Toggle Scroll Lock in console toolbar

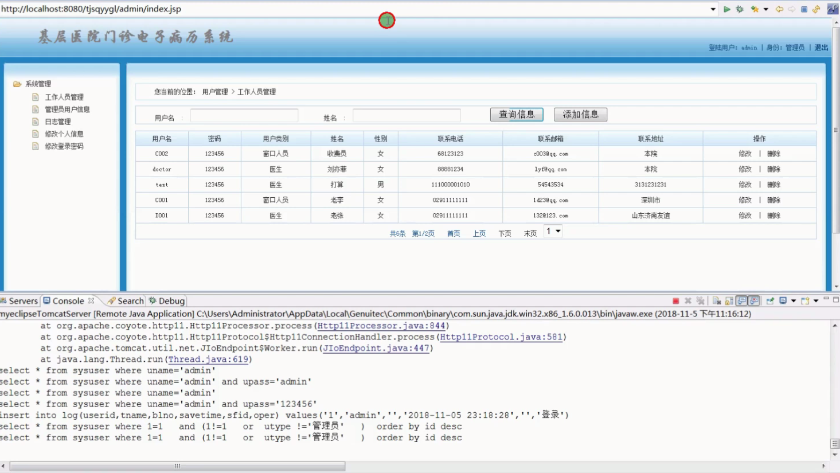pos(729,301)
